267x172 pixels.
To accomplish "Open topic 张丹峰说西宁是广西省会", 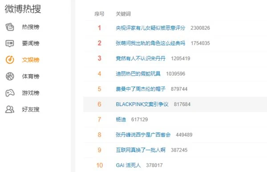I will [143, 135].
